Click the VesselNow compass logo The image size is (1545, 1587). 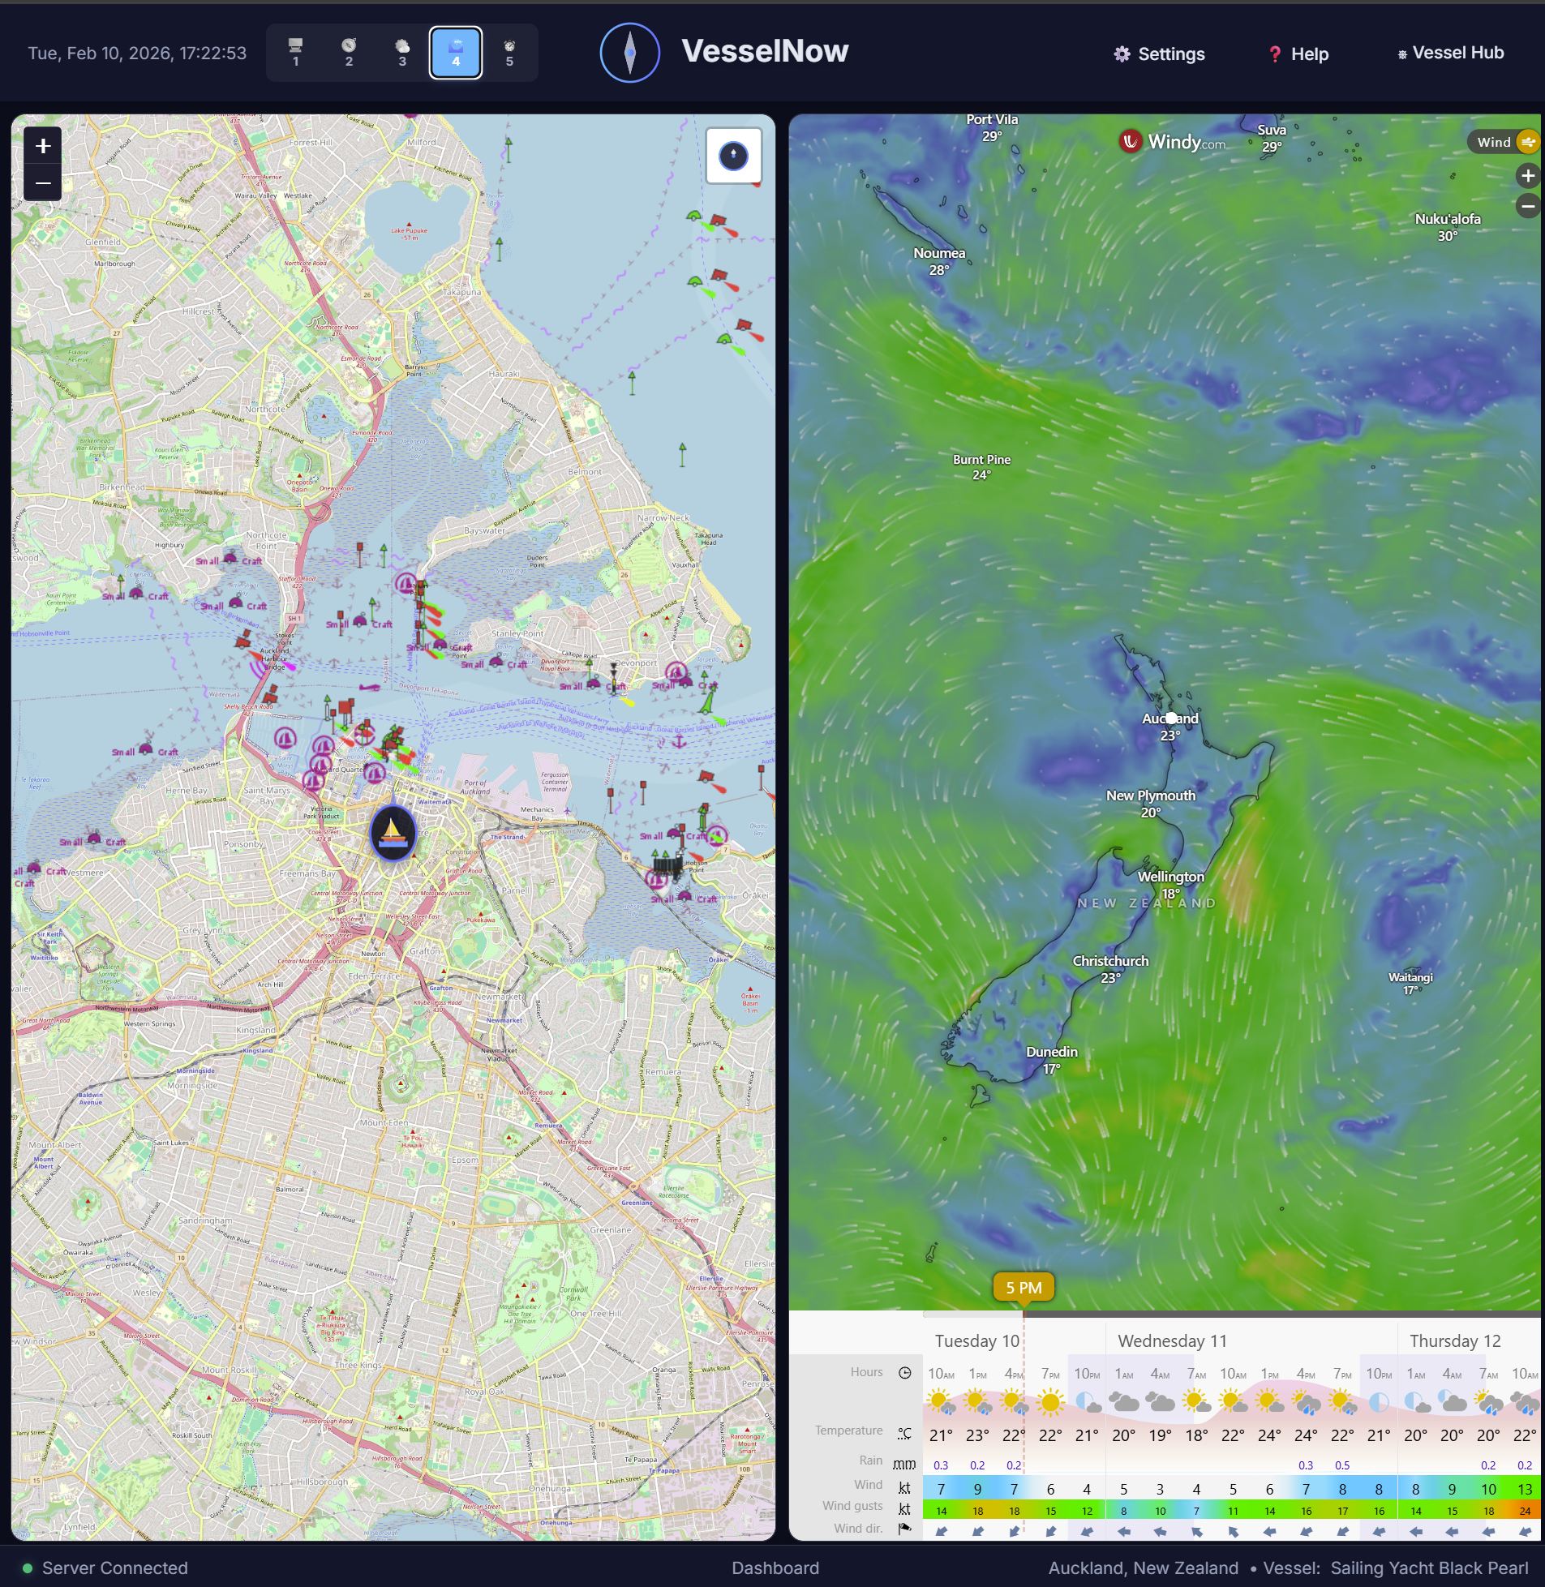[x=629, y=53]
